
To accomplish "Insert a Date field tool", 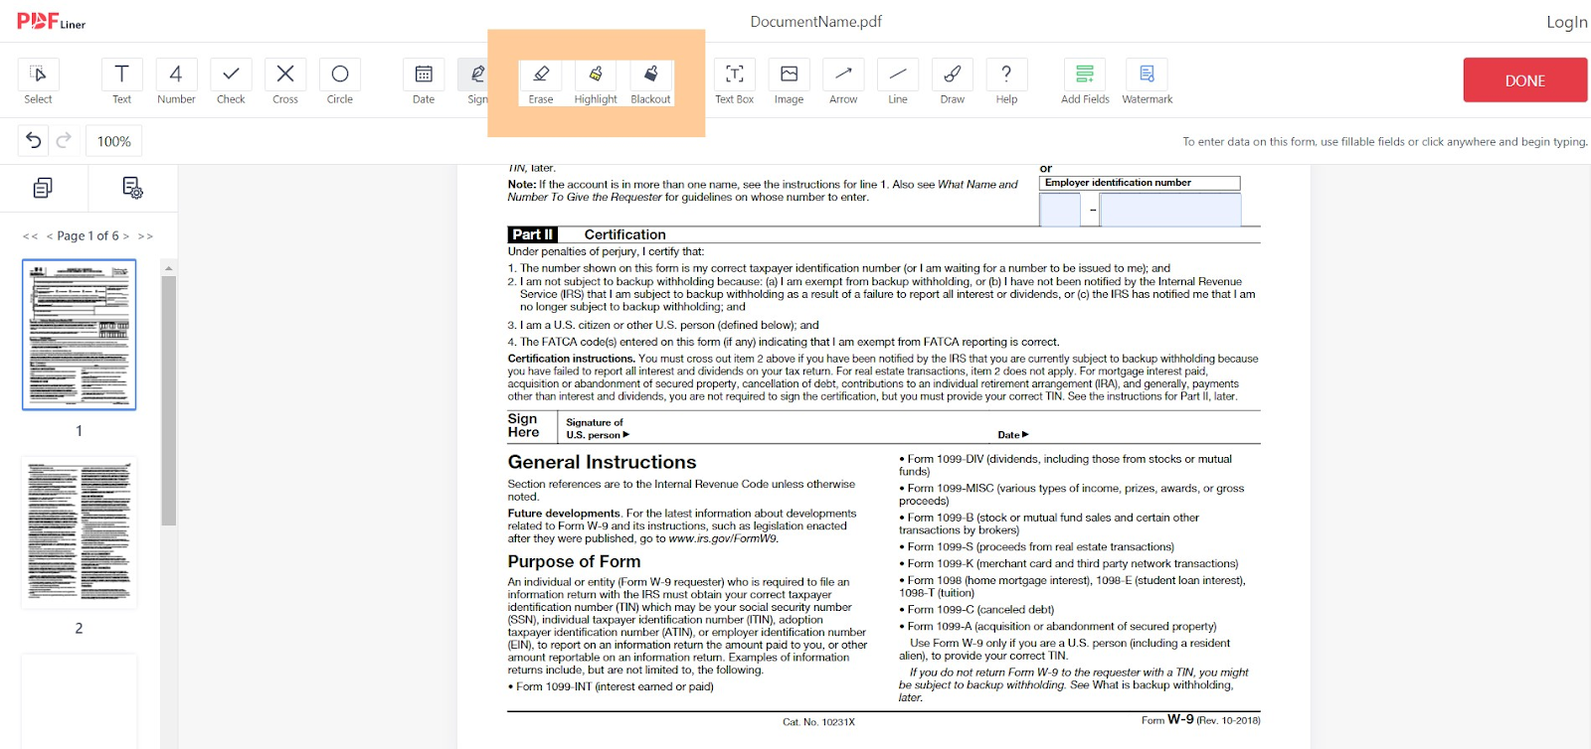I will [424, 81].
